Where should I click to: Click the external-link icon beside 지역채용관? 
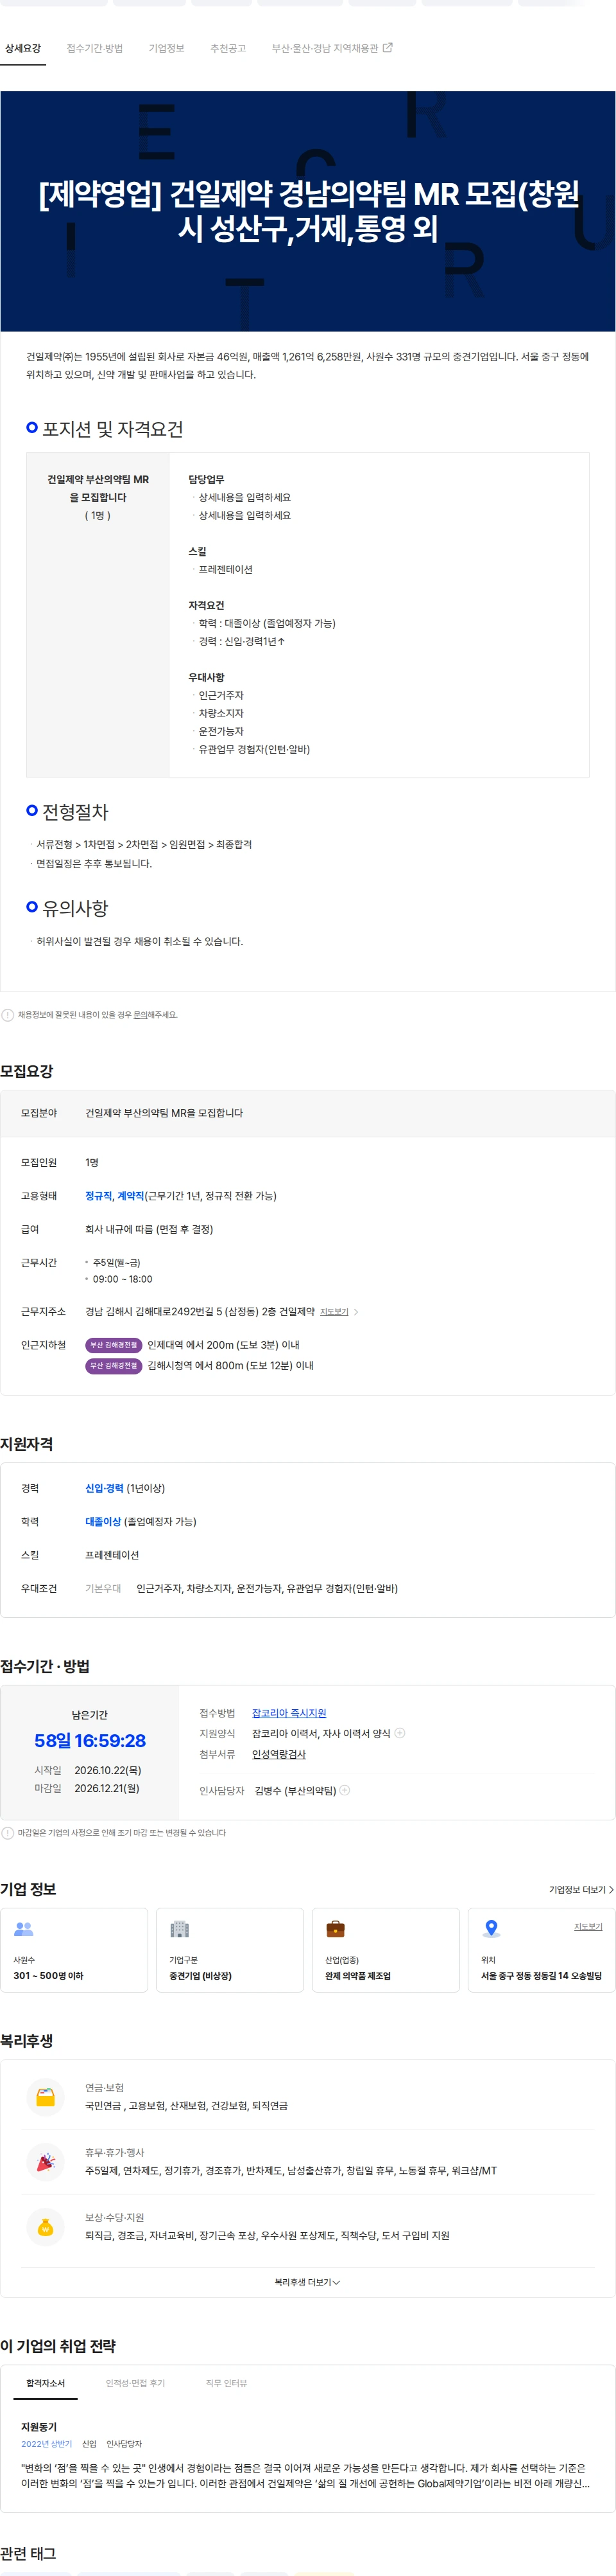pyautogui.click(x=388, y=47)
